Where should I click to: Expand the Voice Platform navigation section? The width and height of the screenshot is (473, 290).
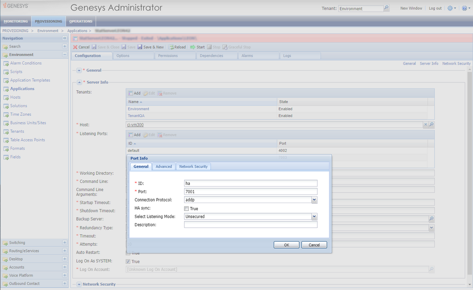[65, 275]
